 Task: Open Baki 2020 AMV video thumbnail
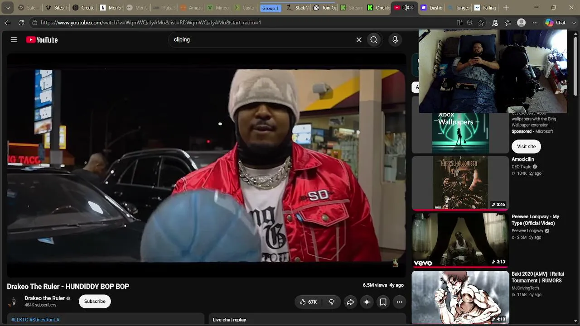pos(460,297)
